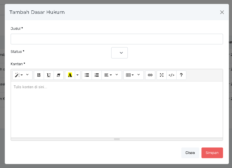Screen dimensions: 232x168
Task: Switch editor to code view
Action: click(171, 75)
